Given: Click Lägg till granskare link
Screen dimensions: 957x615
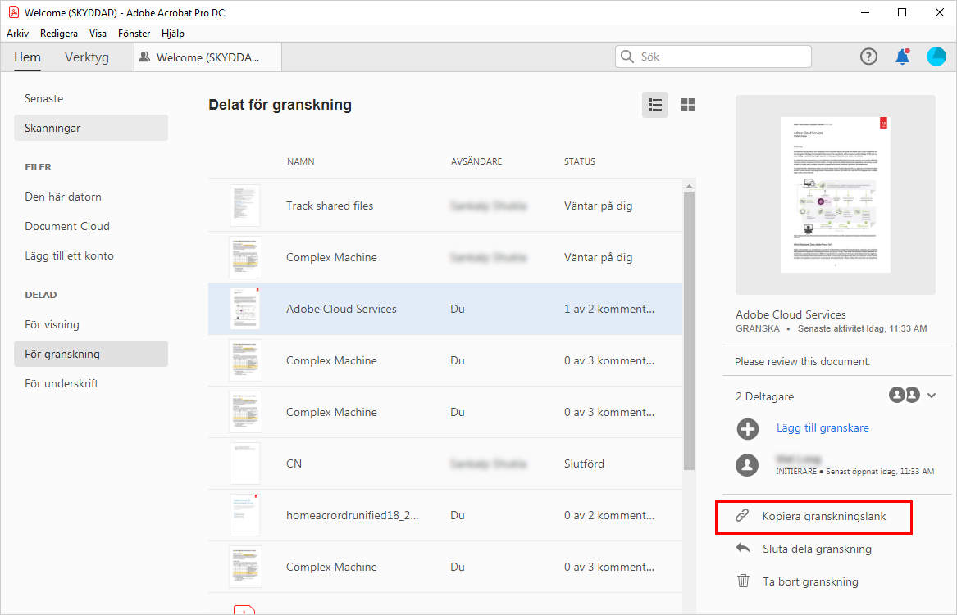Looking at the screenshot, I should (823, 427).
